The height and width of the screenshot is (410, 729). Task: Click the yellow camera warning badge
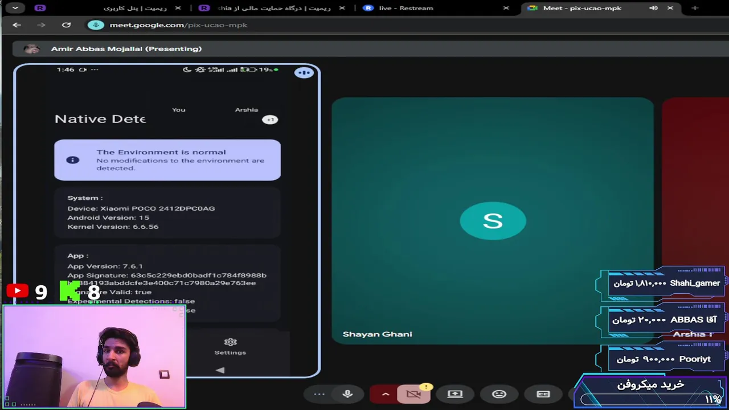pyautogui.click(x=425, y=387)
